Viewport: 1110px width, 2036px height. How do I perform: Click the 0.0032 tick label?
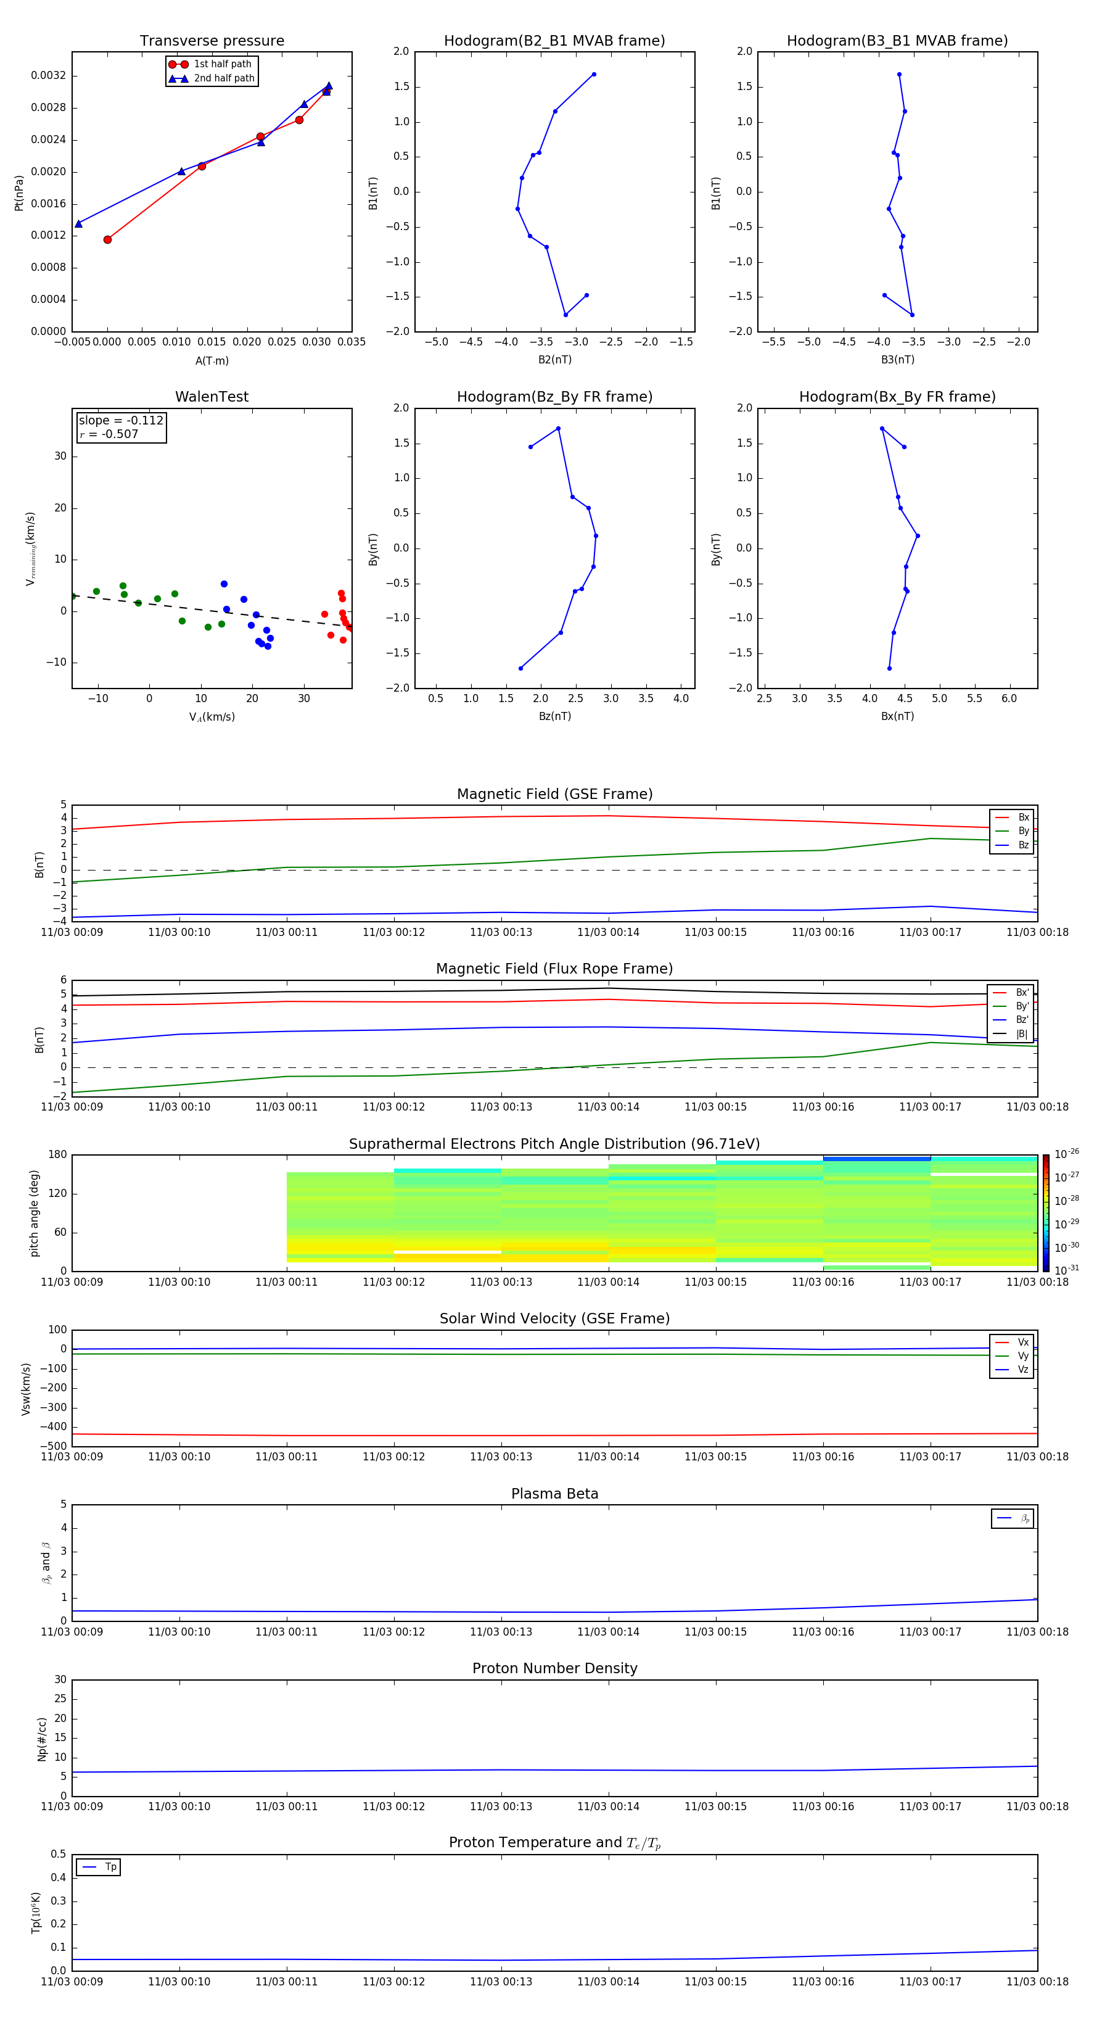tap(48, 75)
